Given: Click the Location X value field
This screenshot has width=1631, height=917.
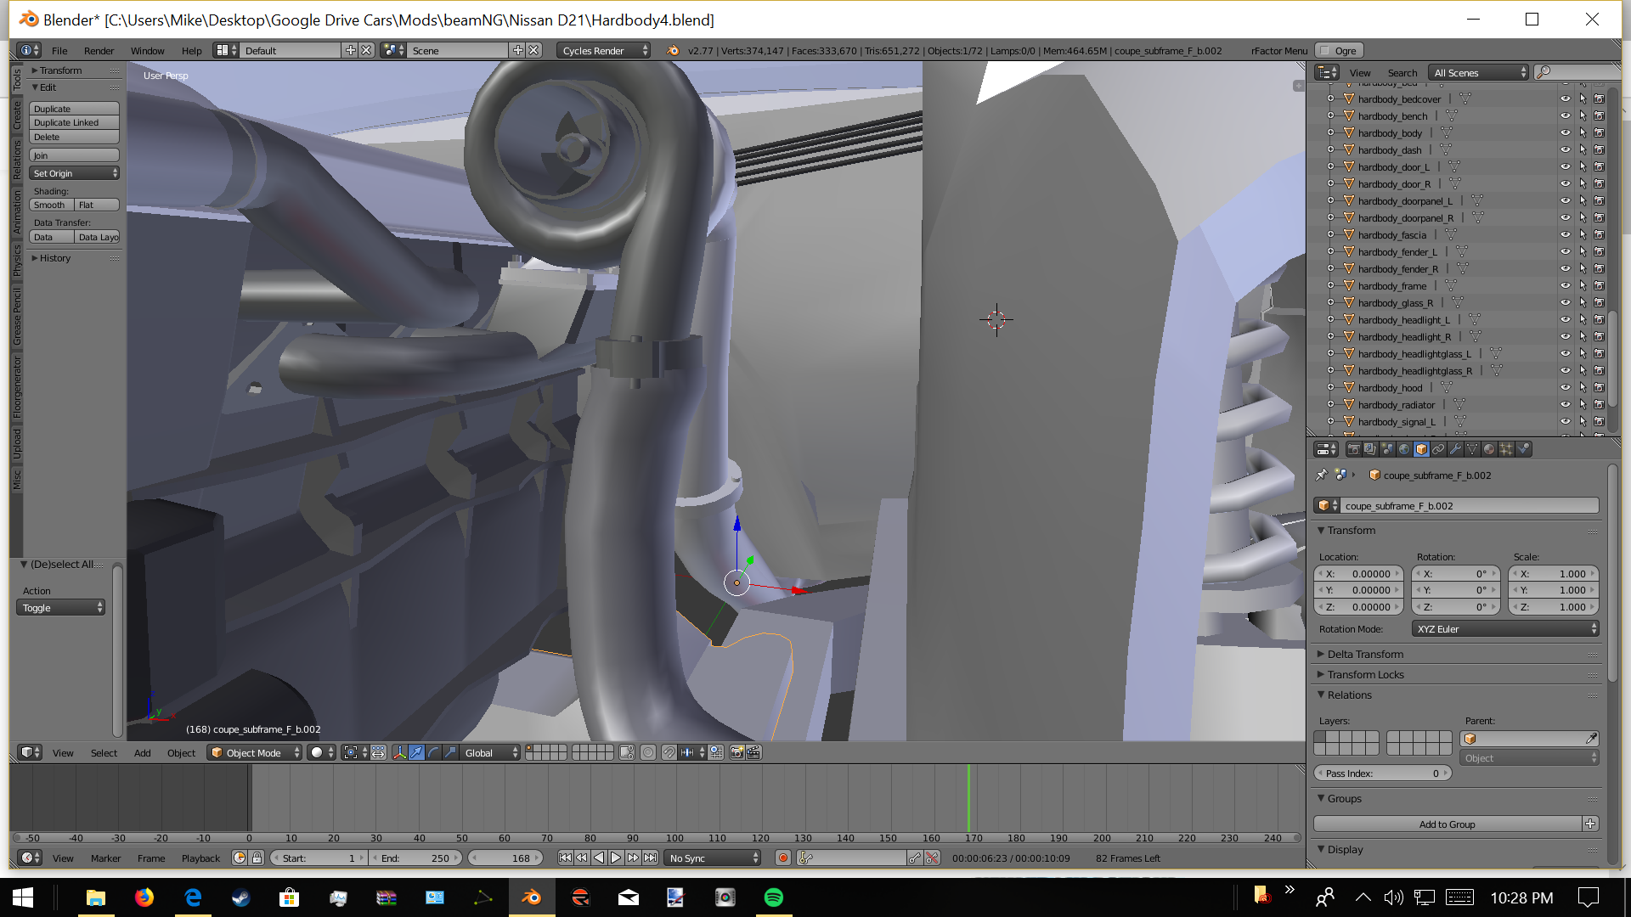Looking at the screenshot, I should pos(1359,574).
